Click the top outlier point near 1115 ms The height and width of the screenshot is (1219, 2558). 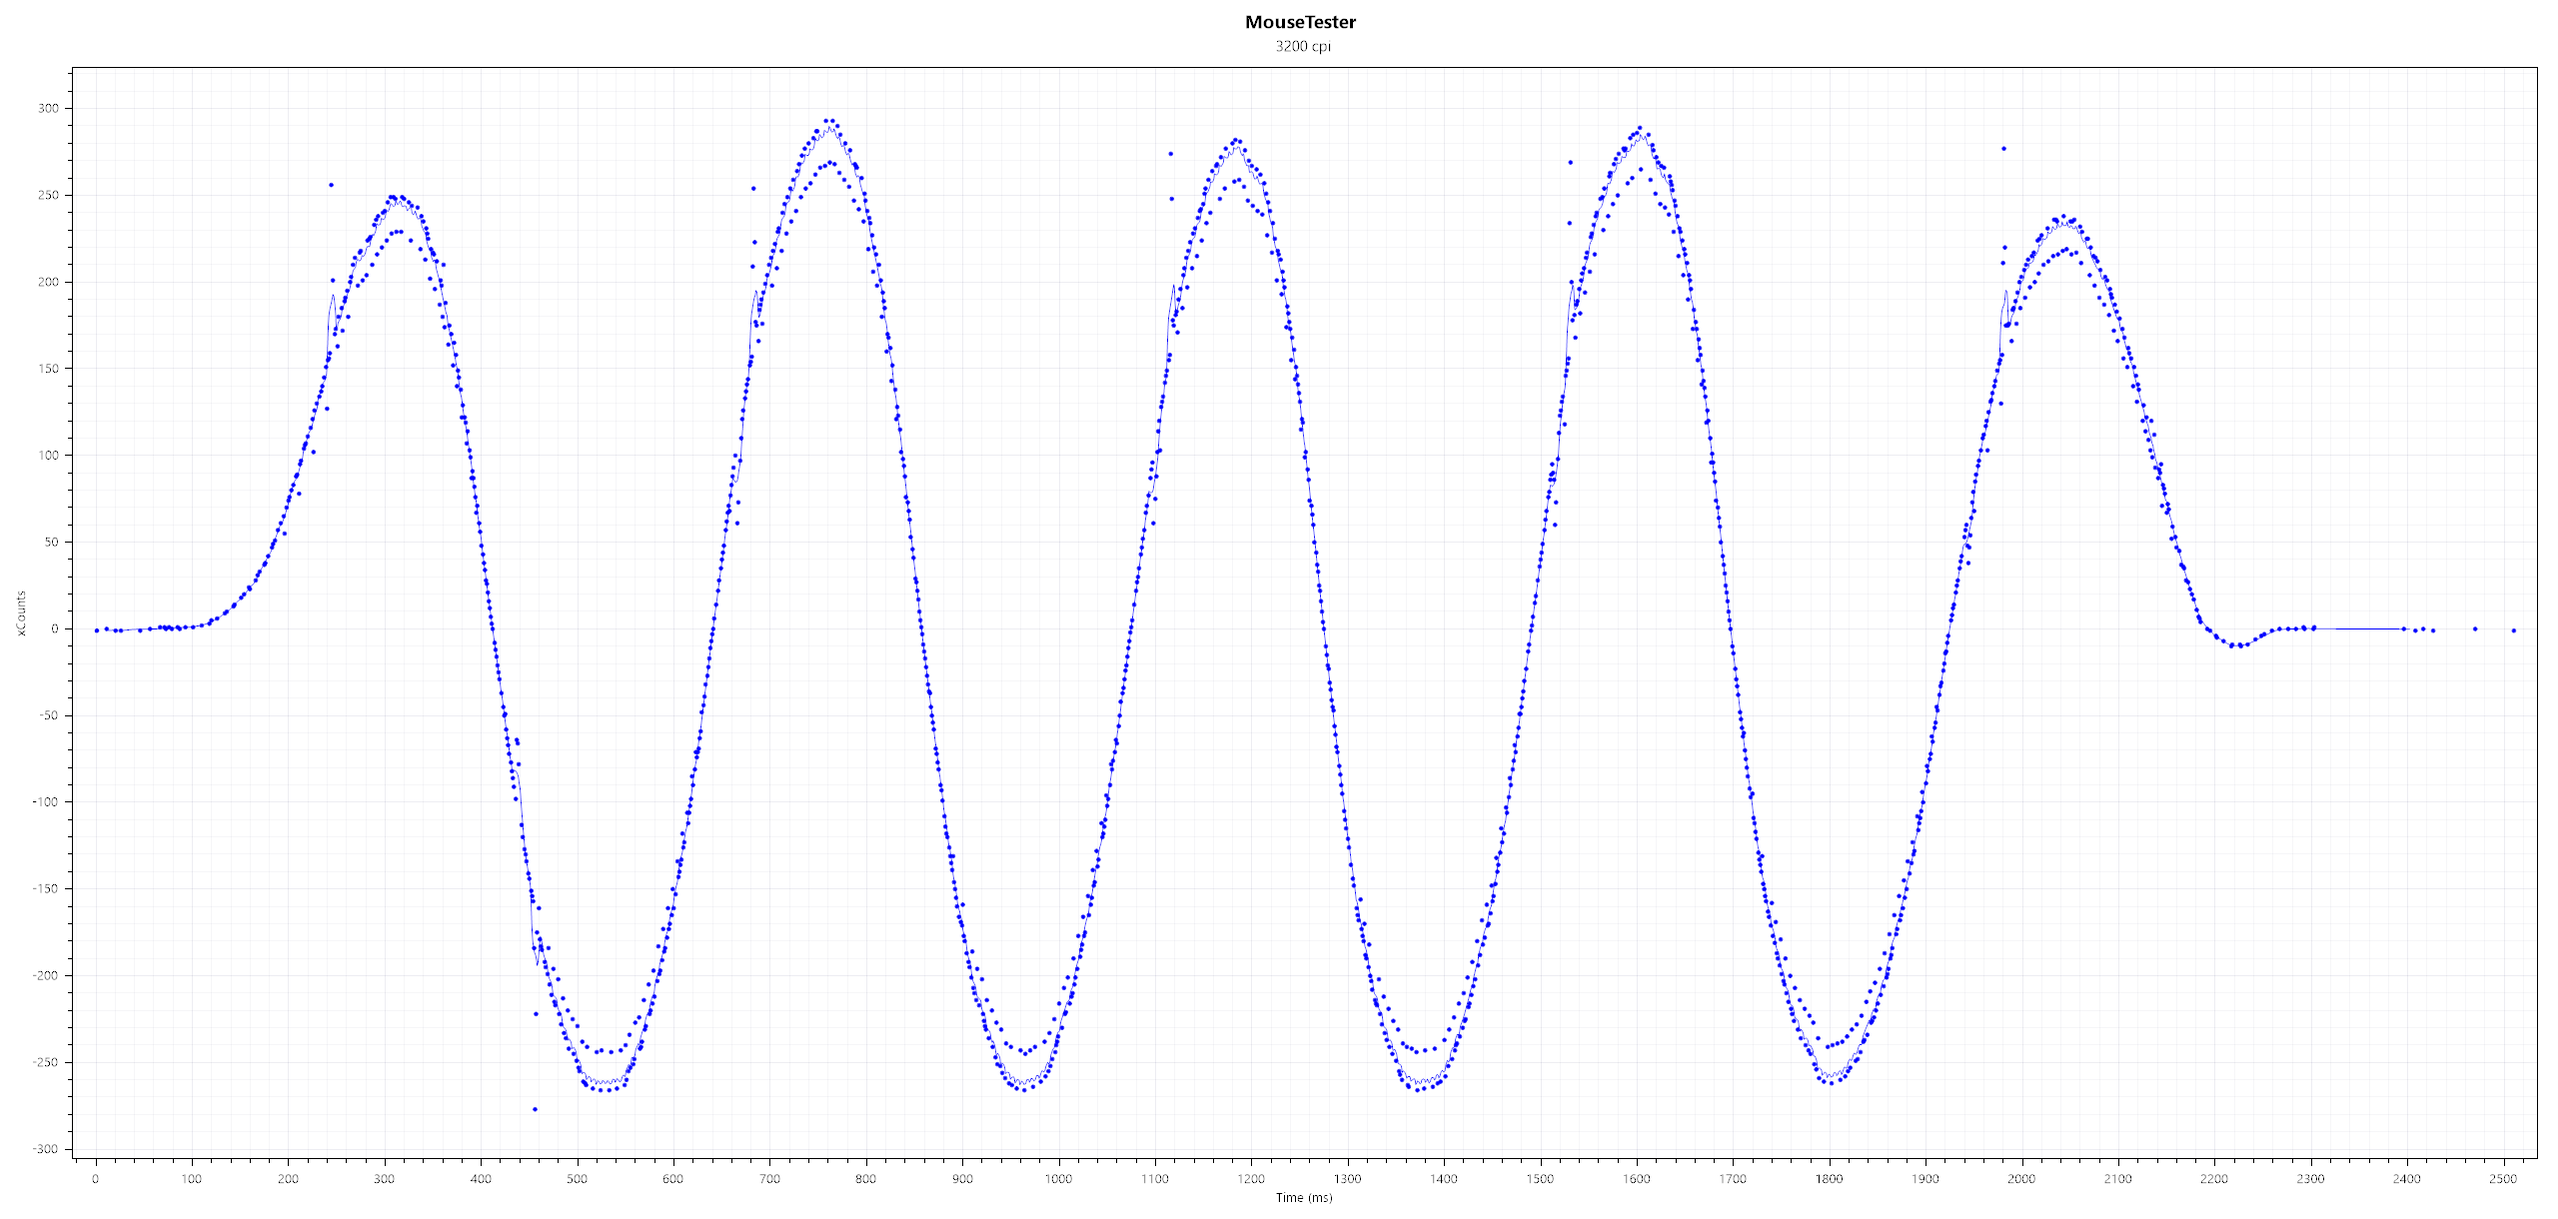[1171, 154]
